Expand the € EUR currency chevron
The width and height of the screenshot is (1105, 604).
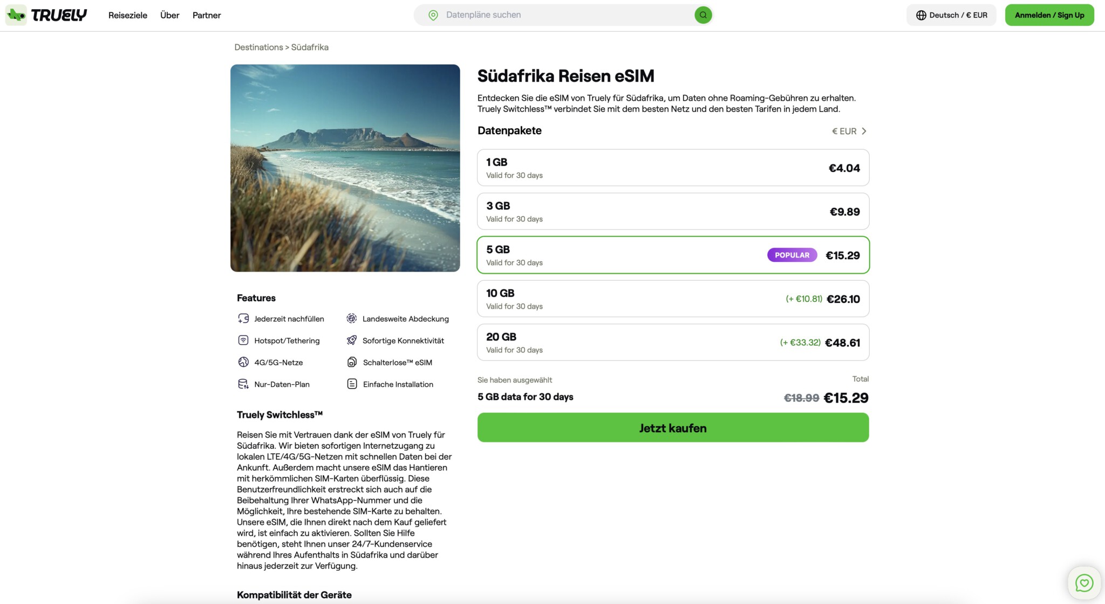pyautogui.click(x=863, y=131)
